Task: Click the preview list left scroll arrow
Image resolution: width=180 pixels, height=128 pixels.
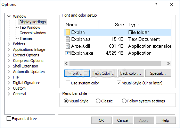Action: 66,63
